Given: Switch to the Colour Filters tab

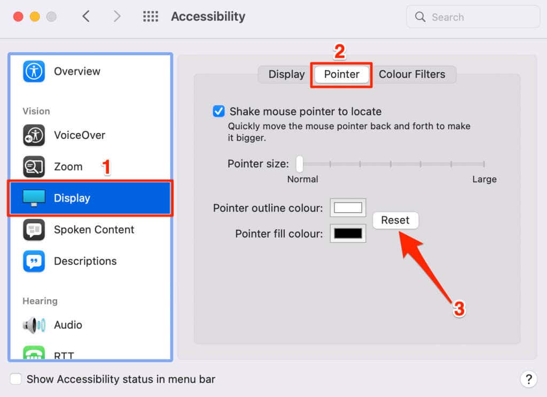Looking at the screenshot, I should coord(412,74).
